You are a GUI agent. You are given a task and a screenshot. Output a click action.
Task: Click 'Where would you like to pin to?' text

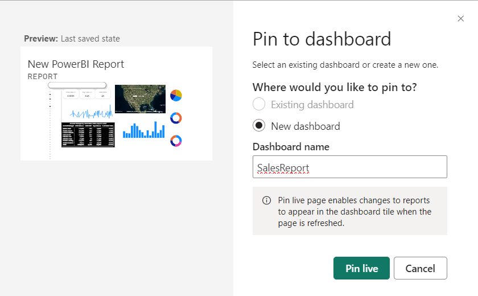tap(335, 87)
